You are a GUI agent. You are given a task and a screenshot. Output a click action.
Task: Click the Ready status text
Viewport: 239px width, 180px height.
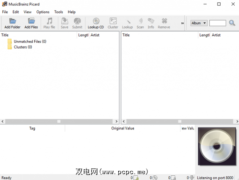6,177
